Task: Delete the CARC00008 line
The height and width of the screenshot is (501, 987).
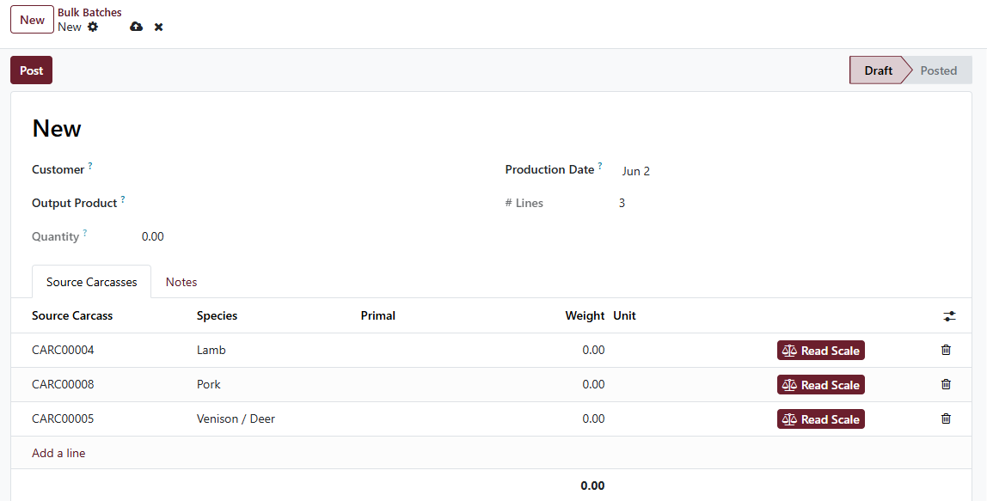Action: [x=946, y=385]
